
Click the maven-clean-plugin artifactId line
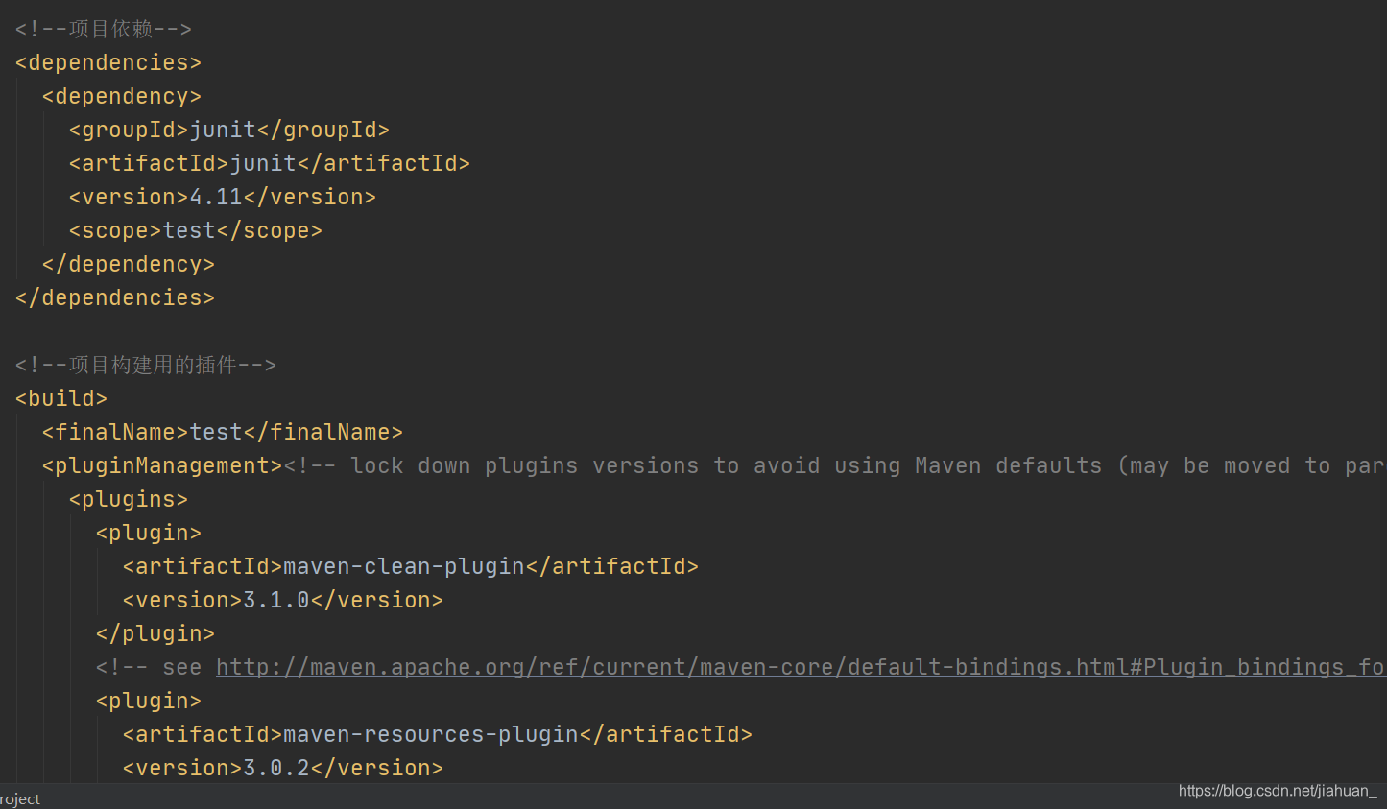(411, 566)
